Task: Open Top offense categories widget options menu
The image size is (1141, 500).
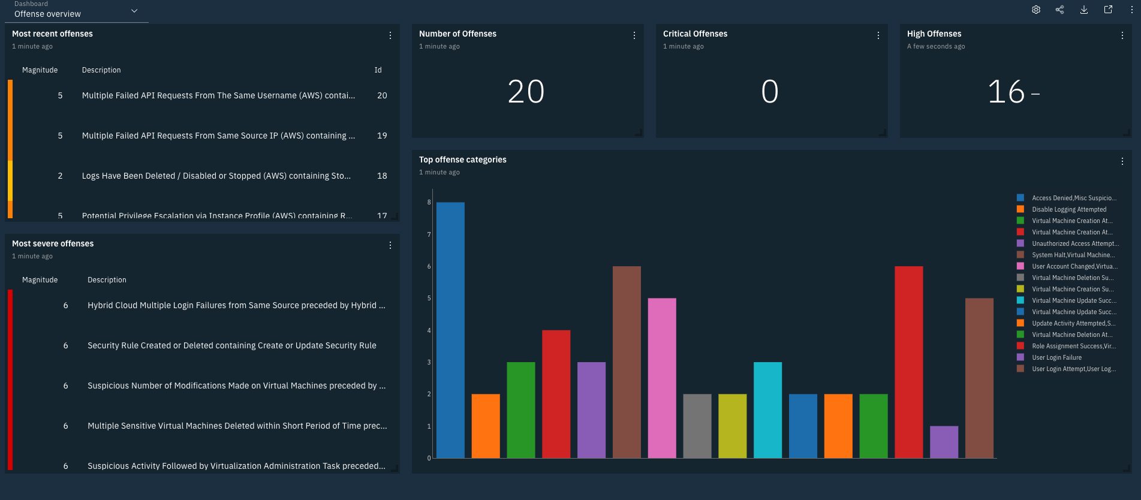Action: coord(1122,161)
